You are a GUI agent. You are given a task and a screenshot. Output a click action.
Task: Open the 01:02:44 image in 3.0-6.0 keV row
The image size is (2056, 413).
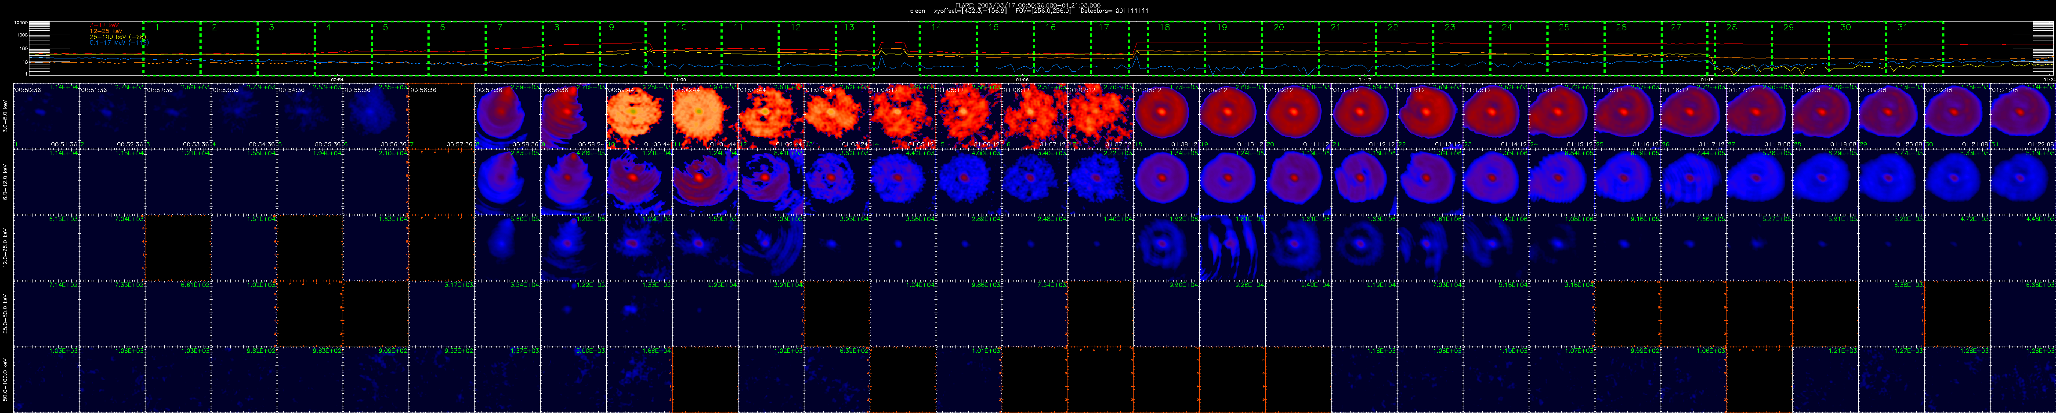click(836, 115)
